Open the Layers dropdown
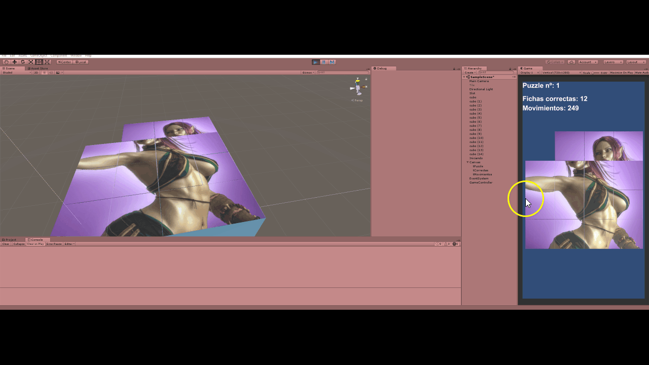Image resolution: width=649 pixels, height=365 pixels. coord(613,62)
